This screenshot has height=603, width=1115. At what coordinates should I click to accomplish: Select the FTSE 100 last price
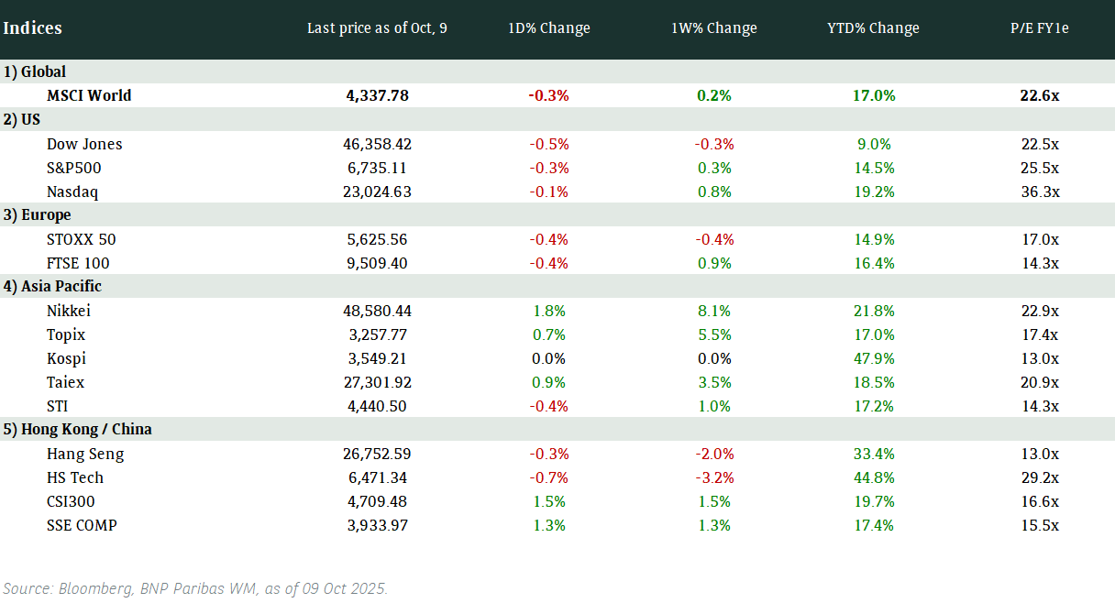tap(377, 263)
